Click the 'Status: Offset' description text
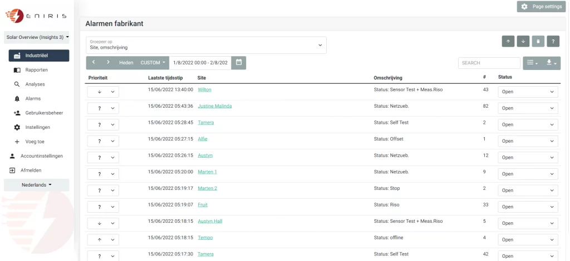 388,139
